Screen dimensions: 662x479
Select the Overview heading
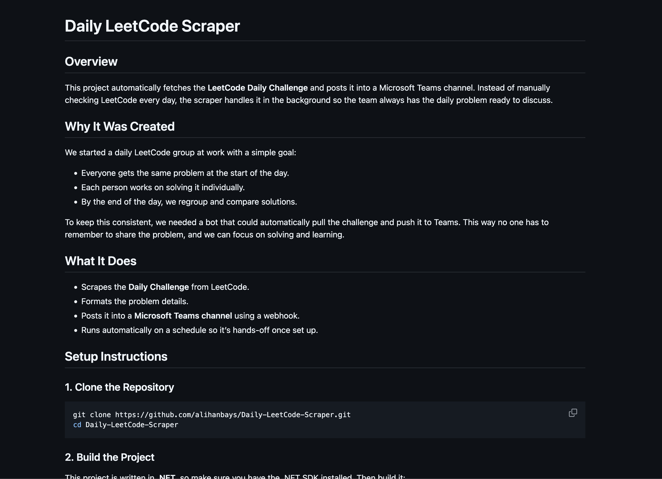pos(91,61)
